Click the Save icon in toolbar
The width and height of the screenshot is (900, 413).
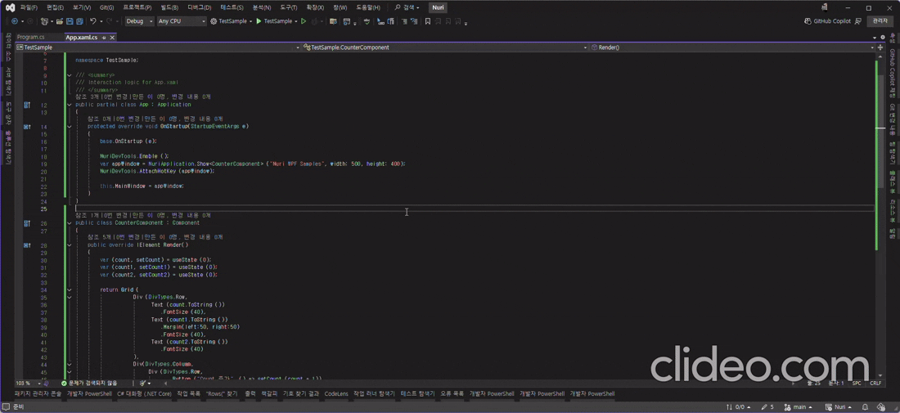[70, 21]
